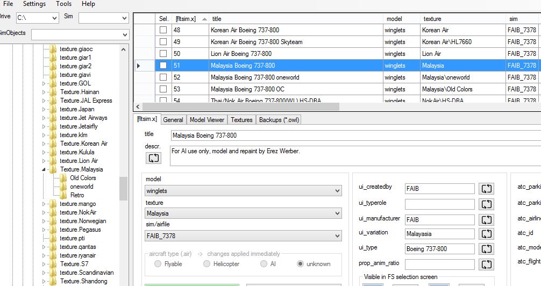Tick the Sel. checkbox for row 52
The height and width of the screenshot is (286, 541).
tap(163, 77)
